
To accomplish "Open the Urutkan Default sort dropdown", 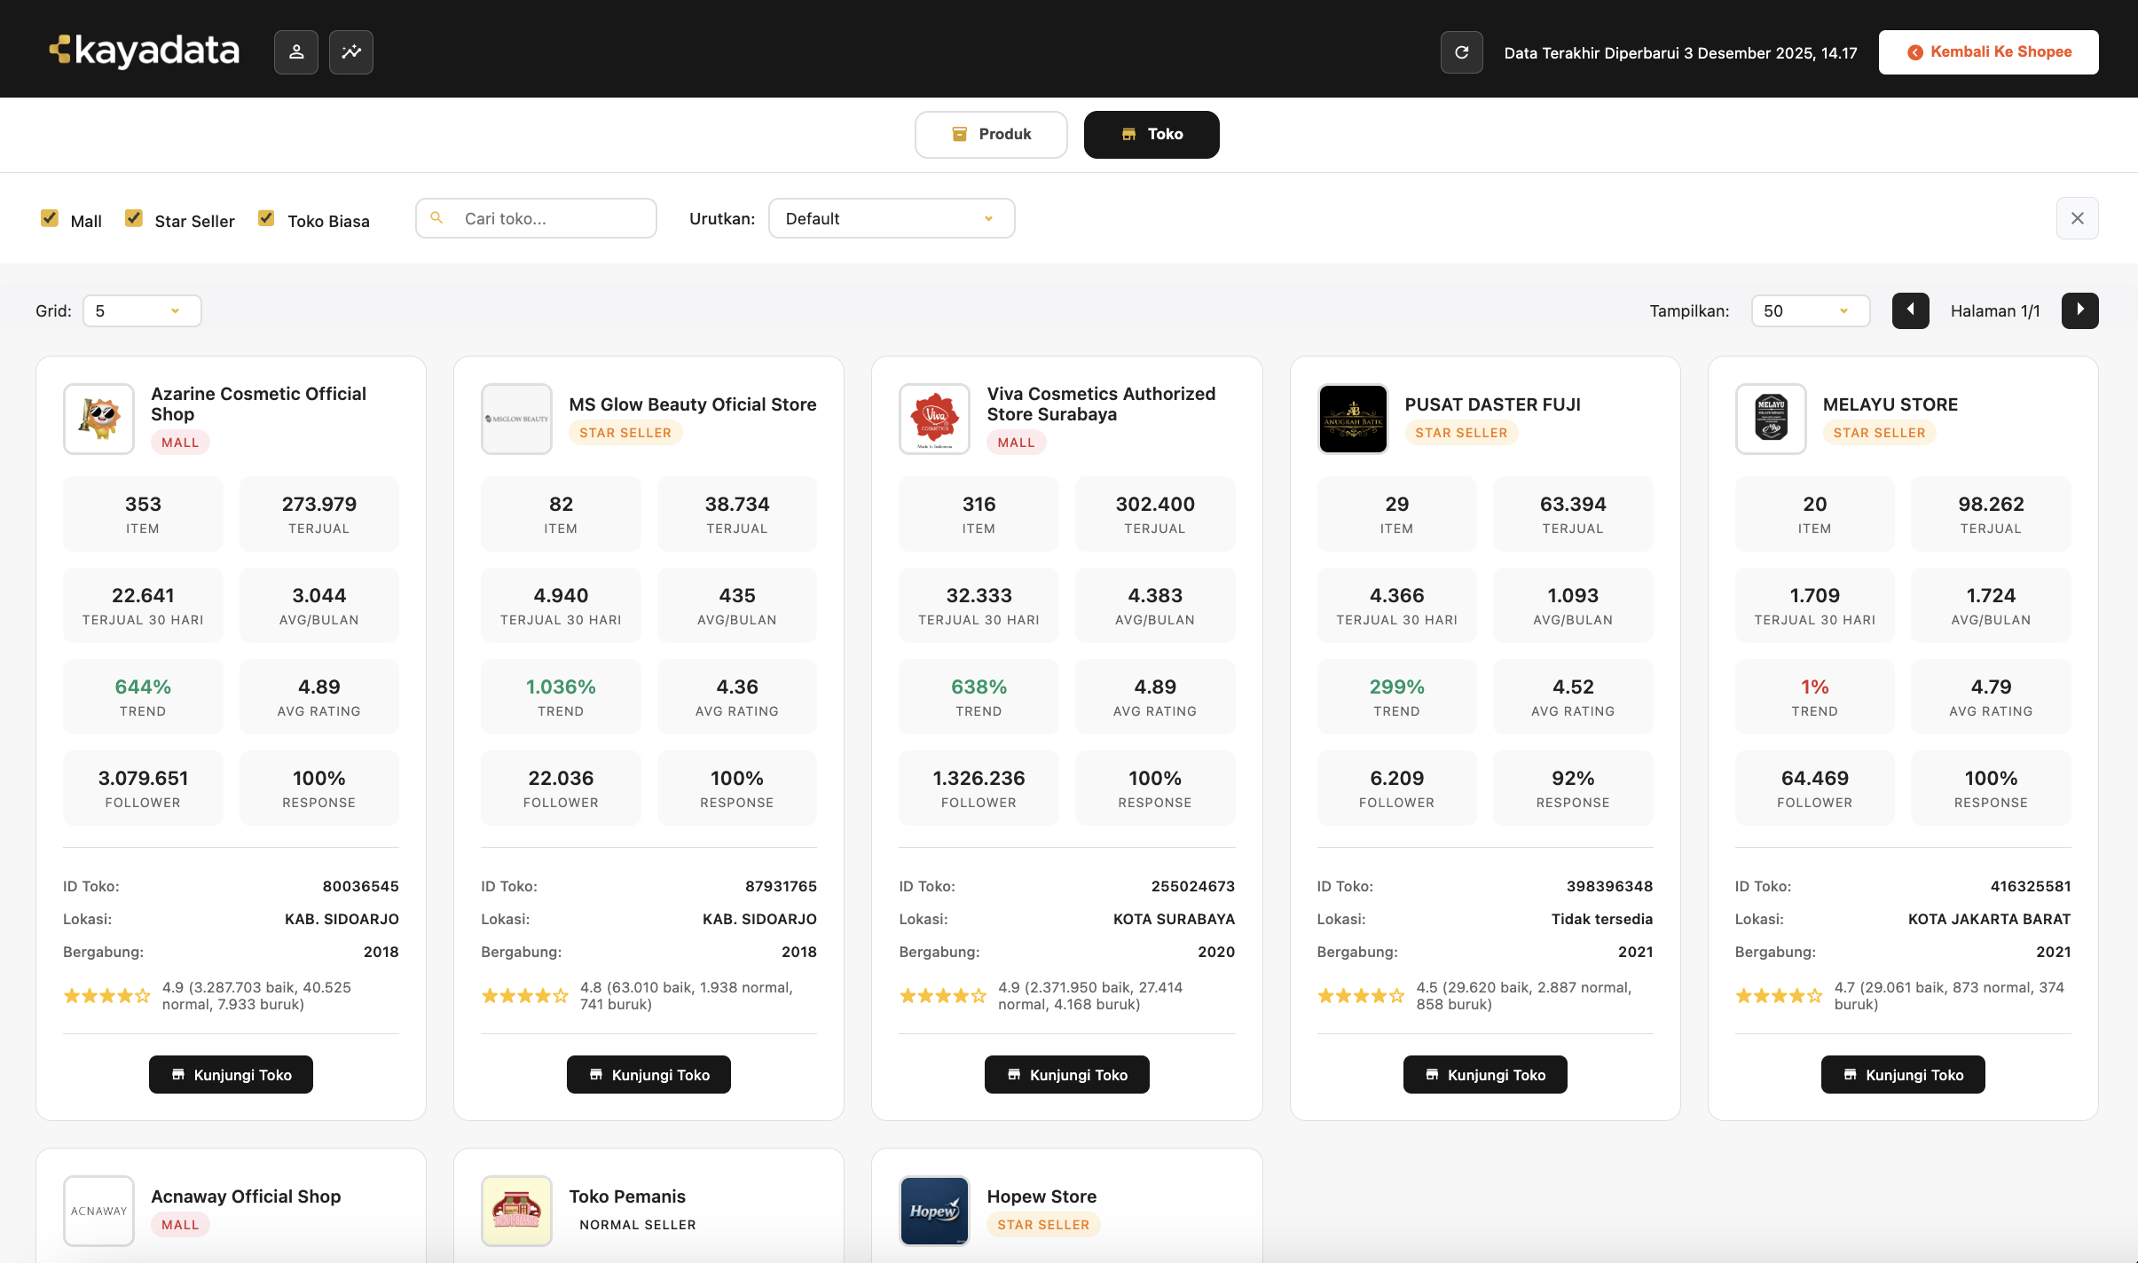I will [x=891, y=218].
